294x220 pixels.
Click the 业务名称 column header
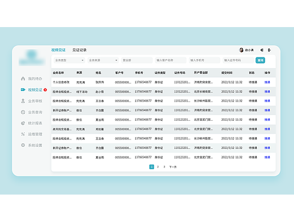(58, 73)
